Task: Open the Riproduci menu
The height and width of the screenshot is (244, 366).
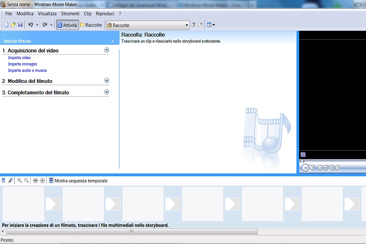Action: click(x=105, y=14)
